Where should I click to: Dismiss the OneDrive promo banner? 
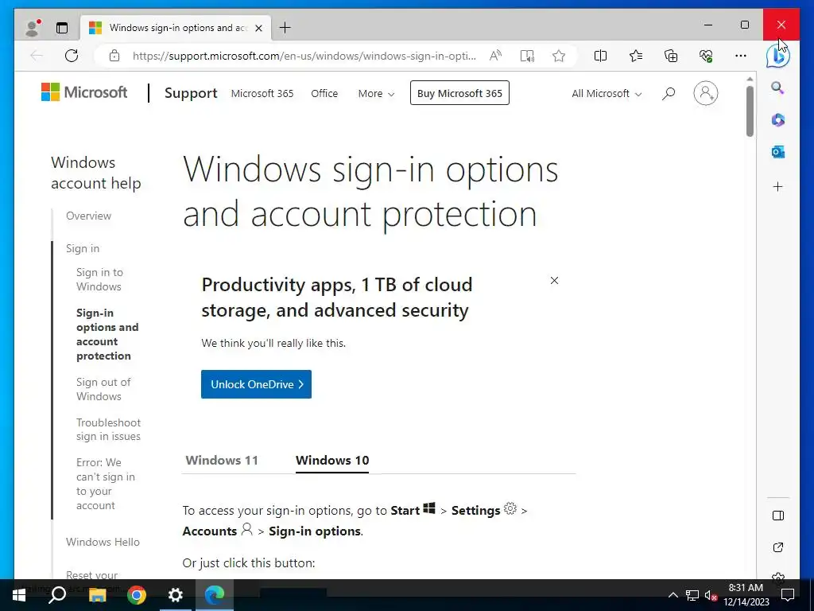554,281
